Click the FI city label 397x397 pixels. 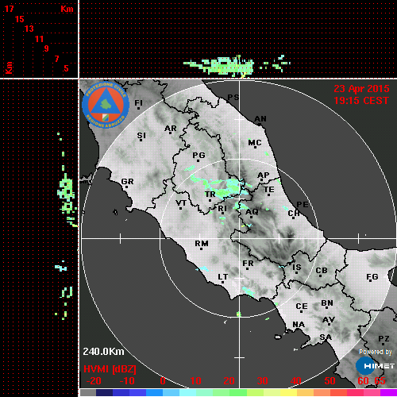[x=139, y=102]
